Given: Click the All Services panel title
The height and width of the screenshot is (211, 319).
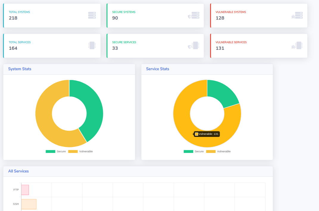Looking at the screenshot, I should click(x=18, y=171).
